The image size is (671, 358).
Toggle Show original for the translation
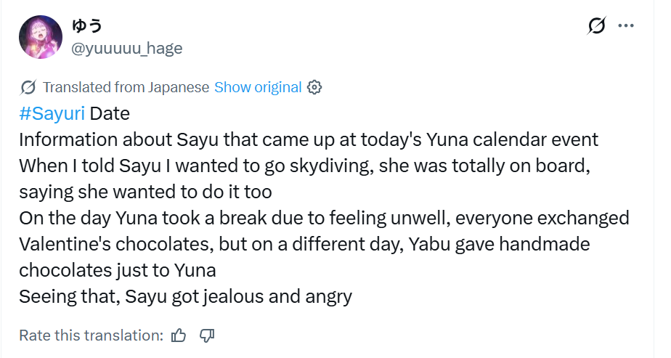point(258,87)
